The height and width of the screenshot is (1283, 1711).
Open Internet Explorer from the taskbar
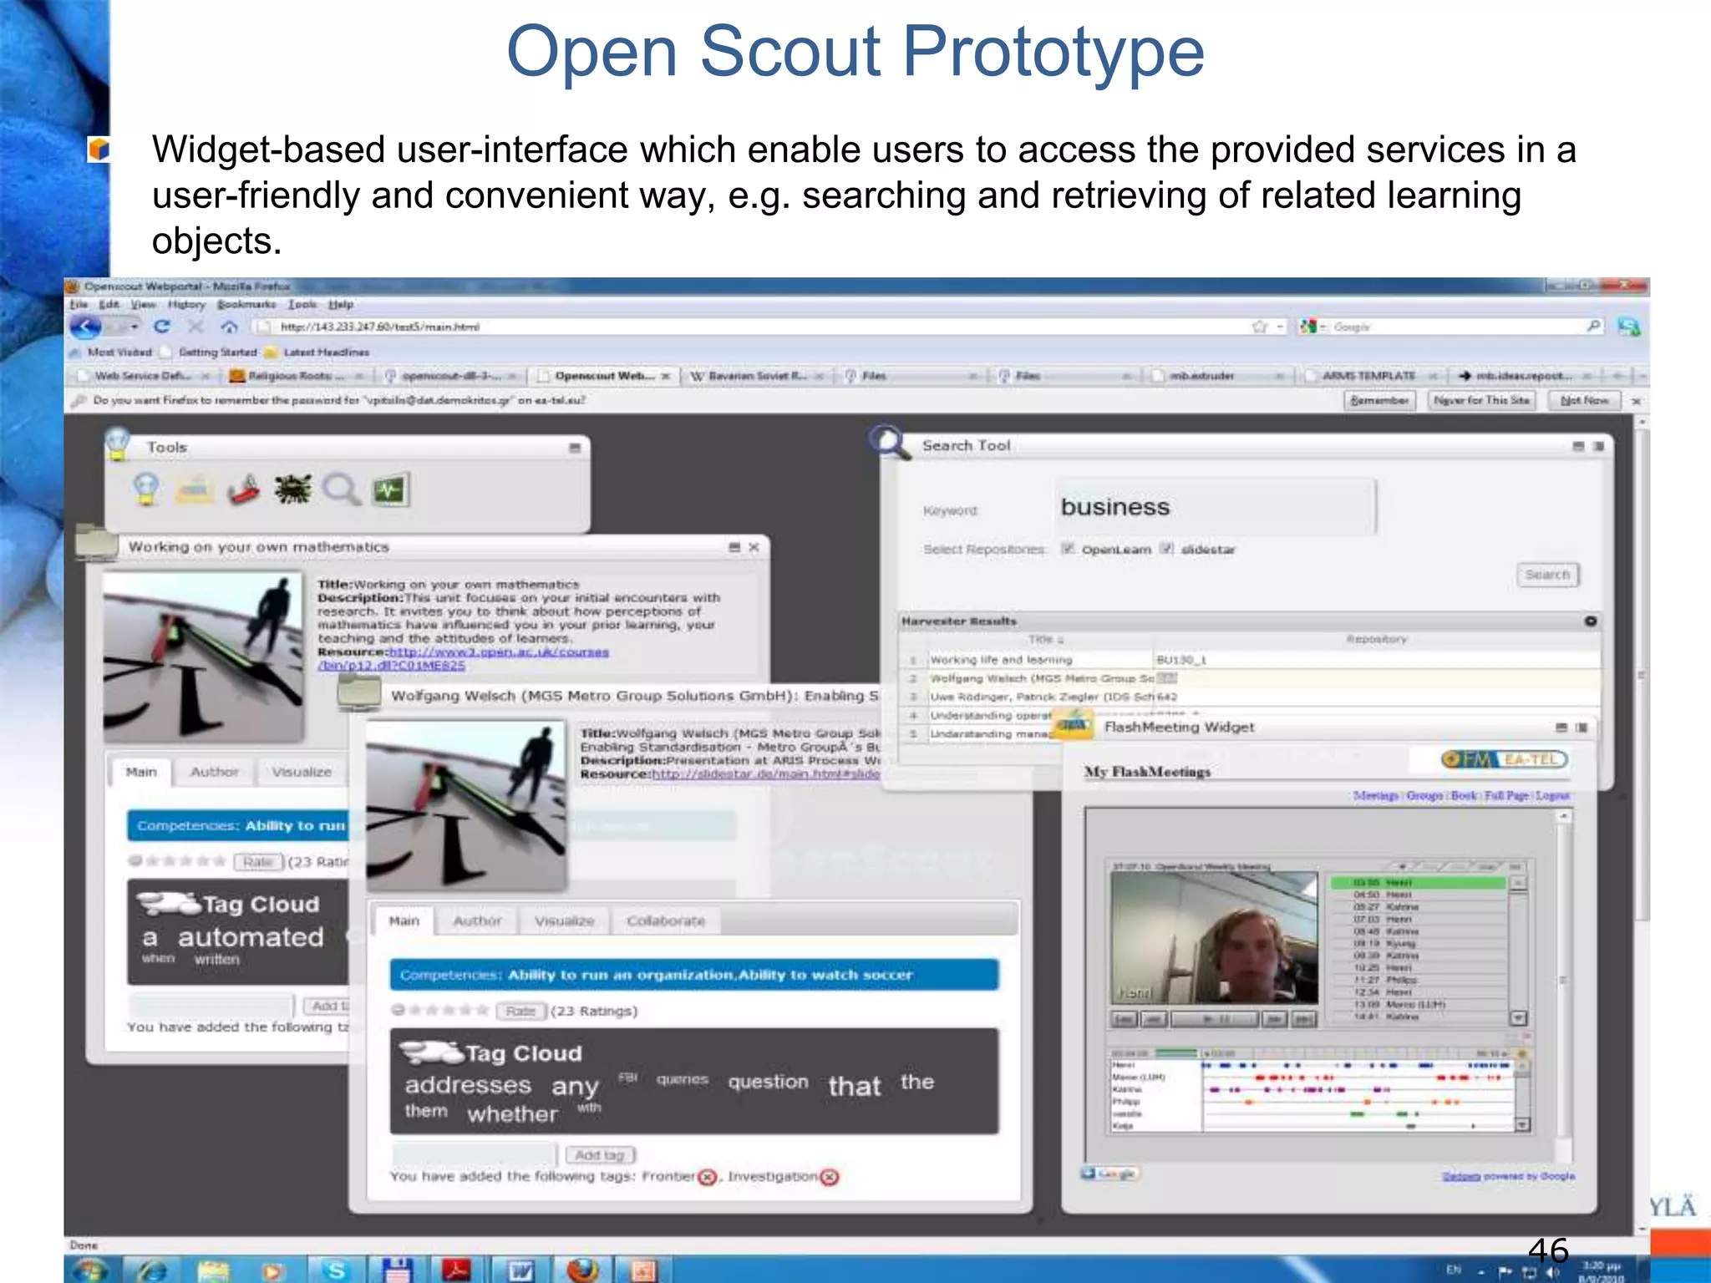tap(152, 1270)
